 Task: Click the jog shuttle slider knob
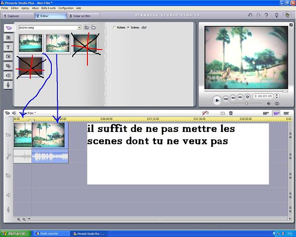coord(247,103)
